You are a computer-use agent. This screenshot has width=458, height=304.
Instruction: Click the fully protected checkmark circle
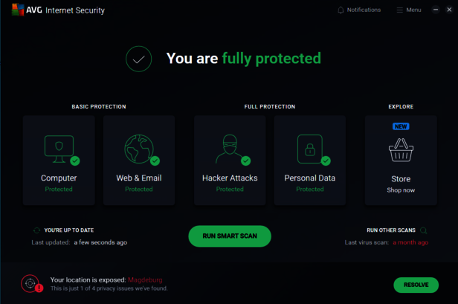[139, 59]
